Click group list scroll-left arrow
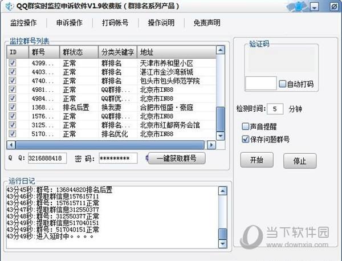The width and height of the screenshot is (342, 261). [x=11, y=145]
